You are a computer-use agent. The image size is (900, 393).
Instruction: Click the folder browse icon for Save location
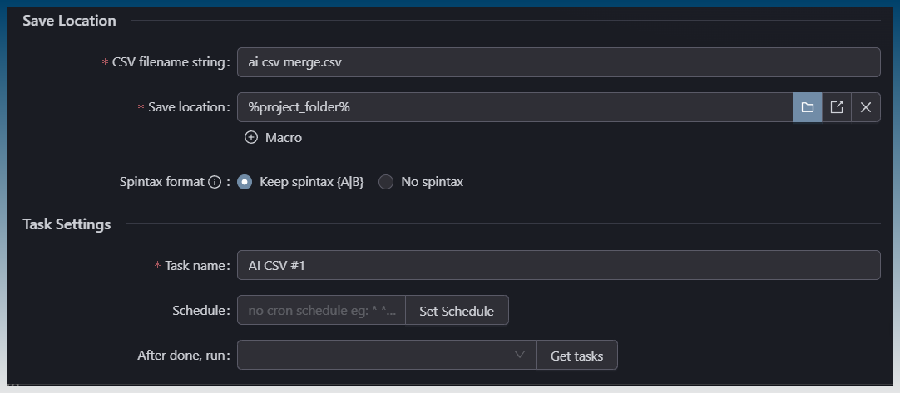click(x=807, y=107)
